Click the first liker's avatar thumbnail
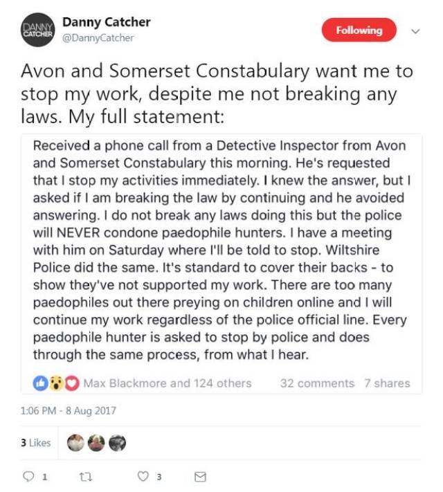 point(75,443)
